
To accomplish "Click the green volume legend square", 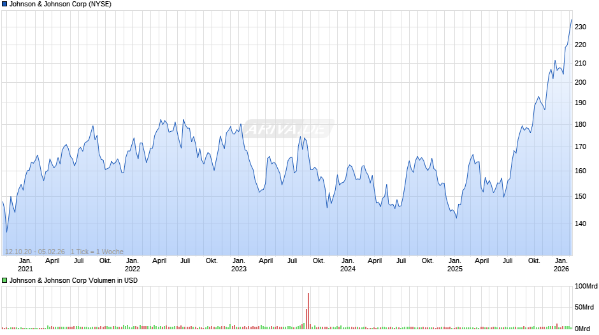I will 4,280.
